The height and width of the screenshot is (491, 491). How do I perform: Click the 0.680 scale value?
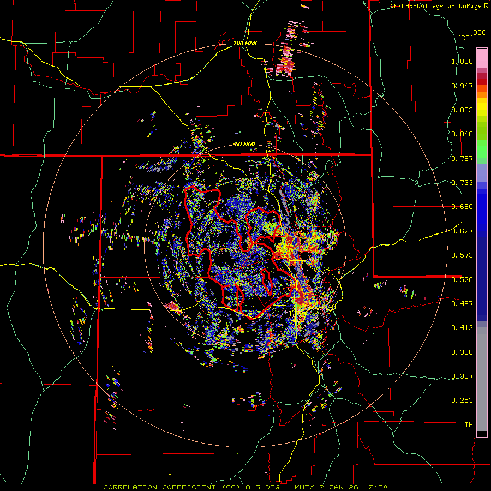tap(462, 207)
